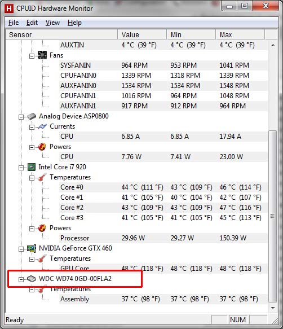Click the 17.94 A max current value
The height and width of the screenshot is (329, 283).
tap(230, 137)
